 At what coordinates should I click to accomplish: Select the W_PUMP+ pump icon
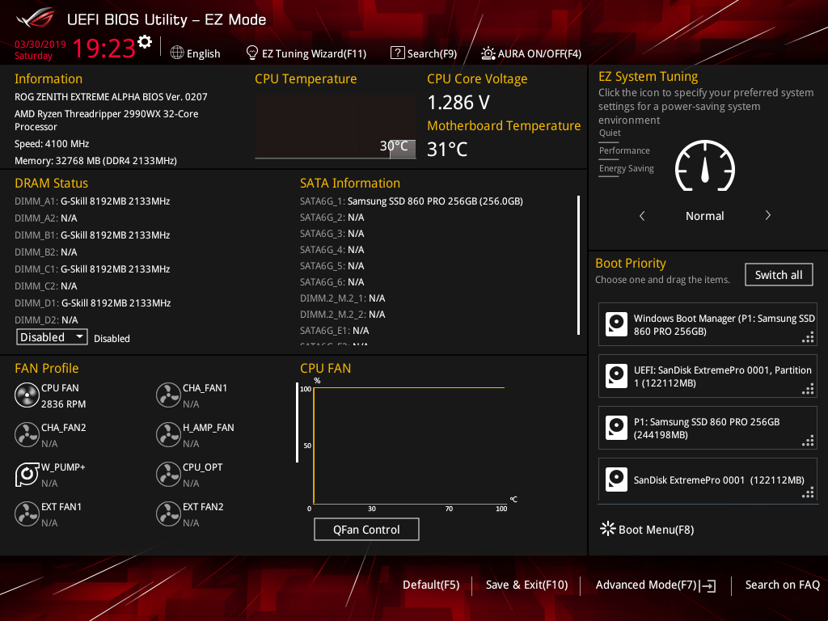tap(27, 475)
